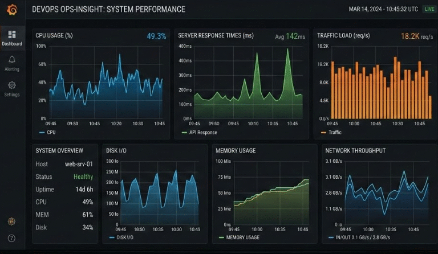Open help via the question mark icon

[x=11, y=238]
